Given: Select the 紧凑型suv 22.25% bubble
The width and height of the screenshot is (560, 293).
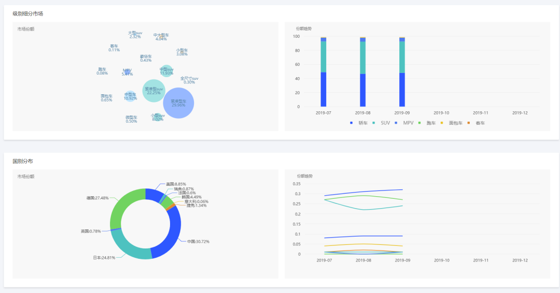Looking at the screenshot, I should tap(153, 91).
